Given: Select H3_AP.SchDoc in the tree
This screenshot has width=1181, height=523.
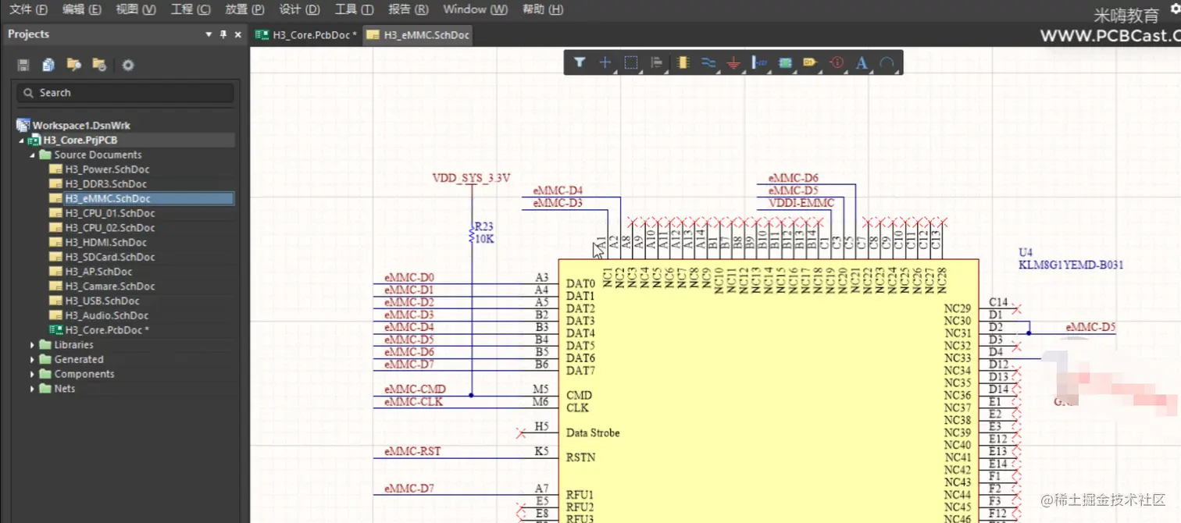Looking at the screenshot, I should 98,272.
